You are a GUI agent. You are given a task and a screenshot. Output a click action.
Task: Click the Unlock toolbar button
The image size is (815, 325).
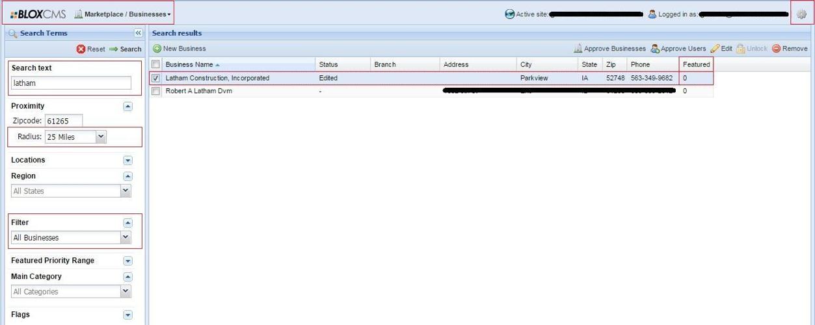tap(752, 49)
